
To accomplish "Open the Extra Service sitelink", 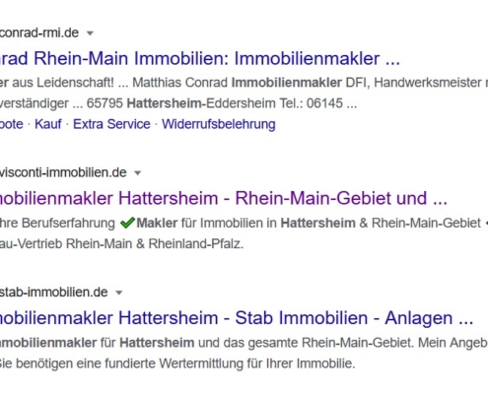I will point(111,124).
